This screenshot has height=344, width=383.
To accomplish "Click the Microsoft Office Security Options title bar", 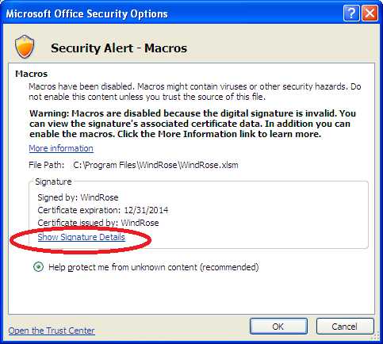I will pos(172,13).
